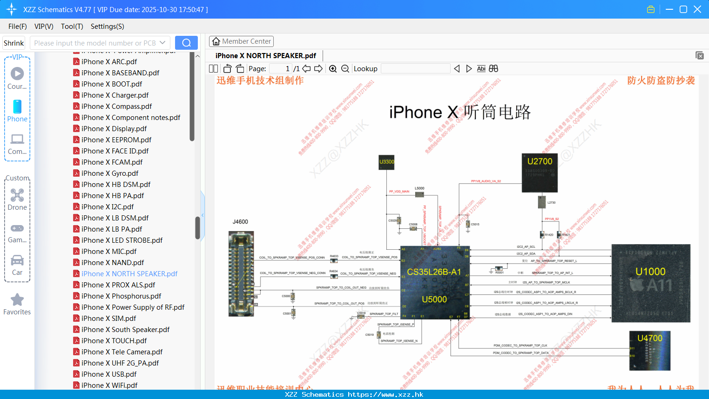Screen dimensions: 709x399
Task: Click the Lookup text field
Action: 415,68
